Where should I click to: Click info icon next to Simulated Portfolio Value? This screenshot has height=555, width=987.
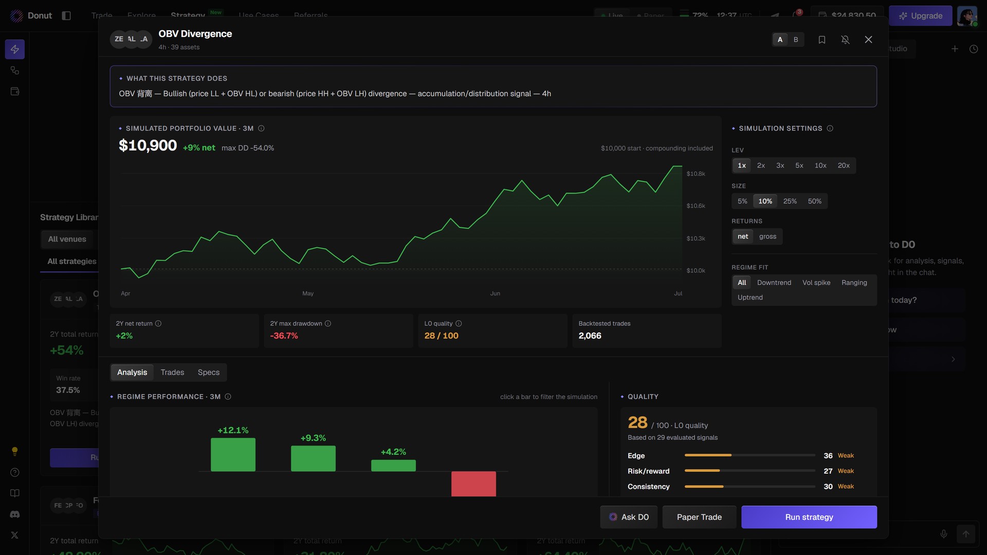261,128
